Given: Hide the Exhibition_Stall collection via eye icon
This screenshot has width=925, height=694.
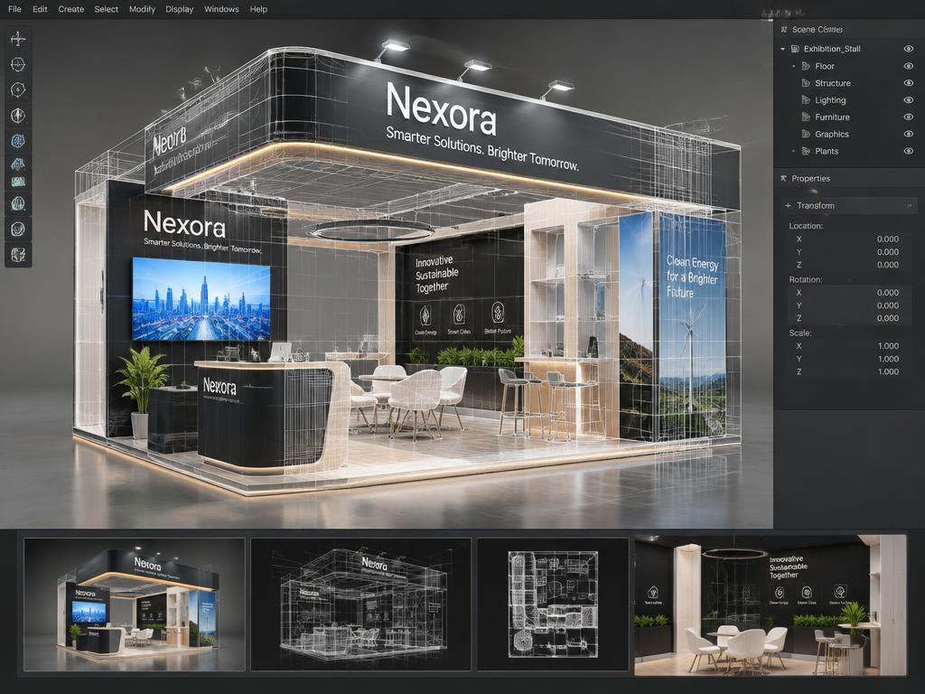Looking at the screenshot, I should pyautogui.click(x=909, y=49).
